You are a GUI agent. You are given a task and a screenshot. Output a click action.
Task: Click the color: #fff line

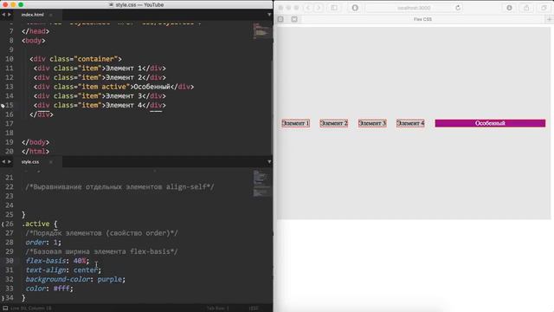pyautogui.click(x=49, y=289)
